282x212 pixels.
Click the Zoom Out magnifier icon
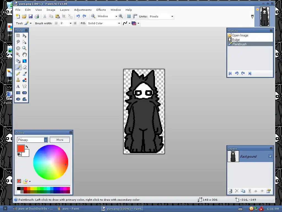[x=93, y=16]
